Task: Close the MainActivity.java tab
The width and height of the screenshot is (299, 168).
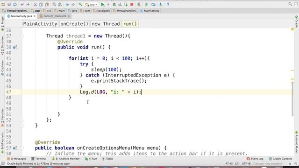Action: [x=35, y=16]
